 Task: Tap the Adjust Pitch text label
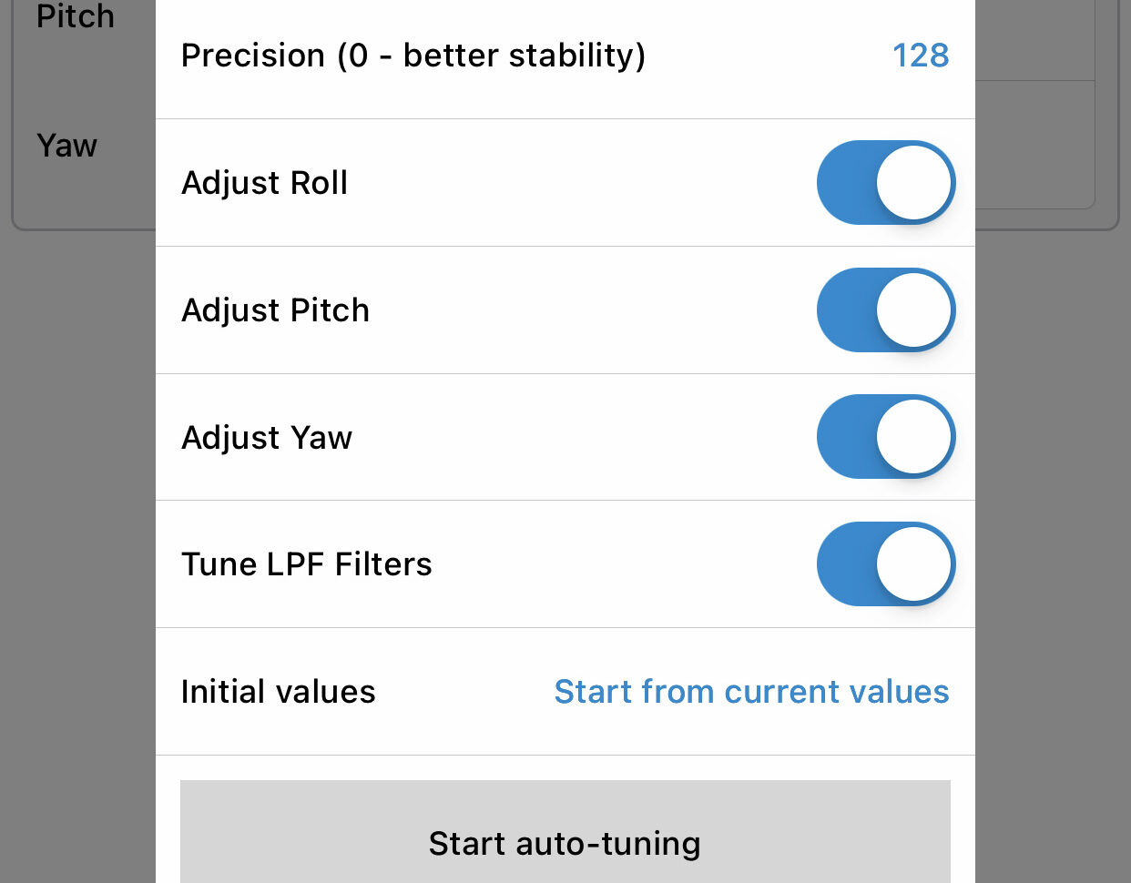(275, 310)
